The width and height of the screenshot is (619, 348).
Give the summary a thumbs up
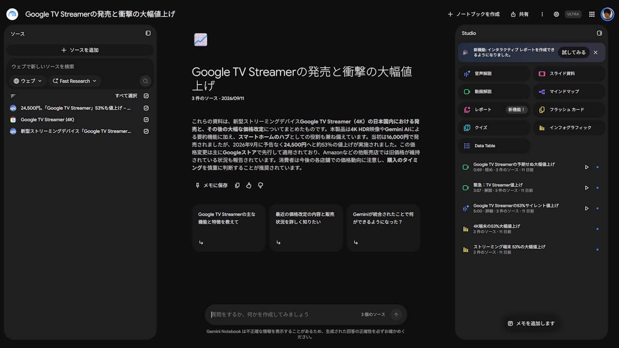tap(249, 185)
